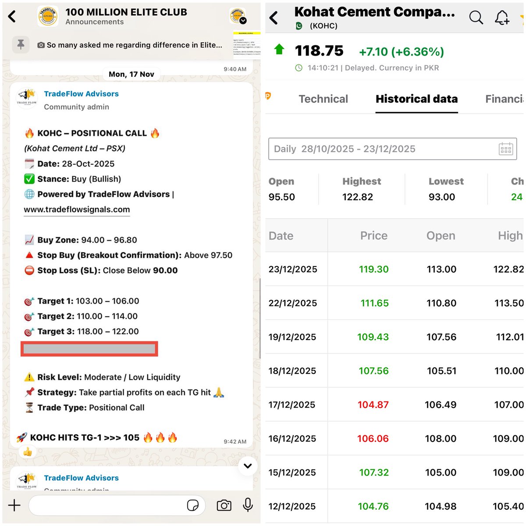
Task: Search using the magnifier icon
Action: (476, 17)
